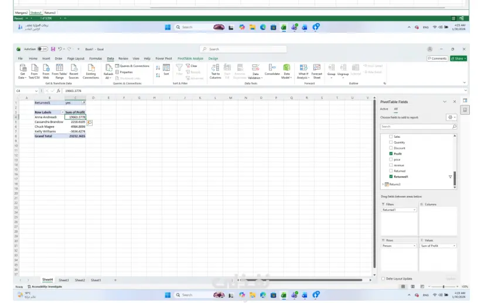Viewport: 481px width, 303px height.
Task: Open the Name Box dropdown
Action: pos(36,91)
